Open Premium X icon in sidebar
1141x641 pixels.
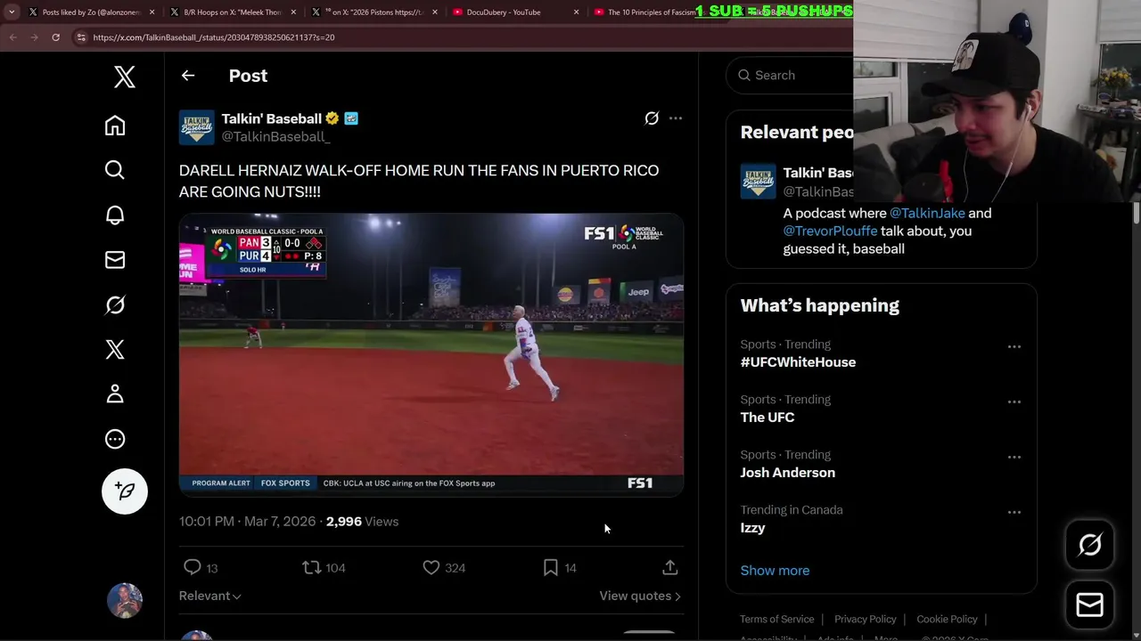115,349
